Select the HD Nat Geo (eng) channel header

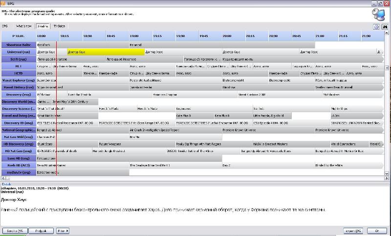pyautogui.click(x=19, y=151)
